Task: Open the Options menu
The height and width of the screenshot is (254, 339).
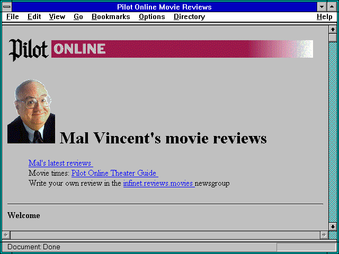Action: point(152,17)
